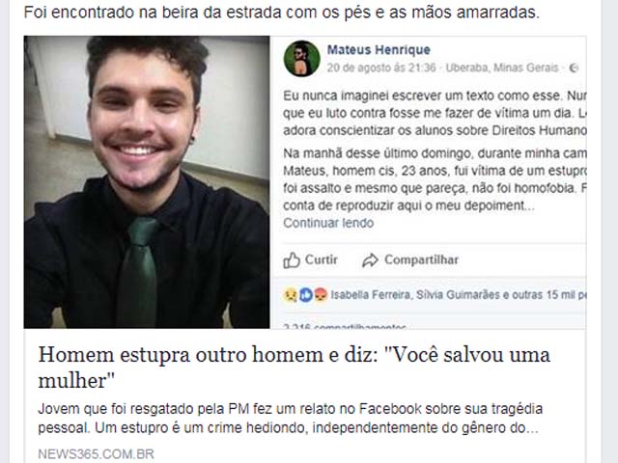Open Sílvia Guimarães's name in the reactions
Viewport: 618px width, 463px height.
click(x=458, y=295)
